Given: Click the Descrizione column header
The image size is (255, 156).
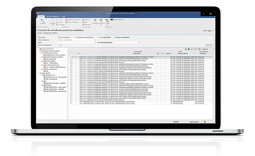Looking at the screenshot, I should (136, 53).
